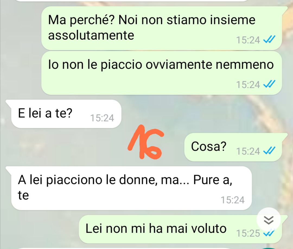Tap ticks on 'Lei non mi ha mai voluto'

coord(269,233)
